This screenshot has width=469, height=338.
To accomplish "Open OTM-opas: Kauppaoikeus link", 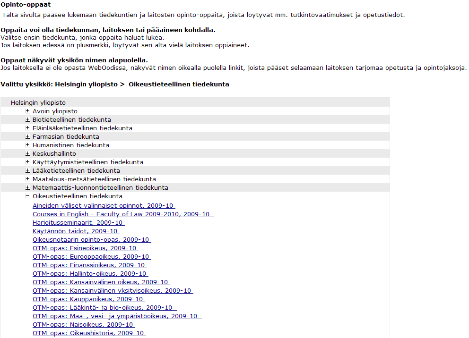I will (89, 299).
